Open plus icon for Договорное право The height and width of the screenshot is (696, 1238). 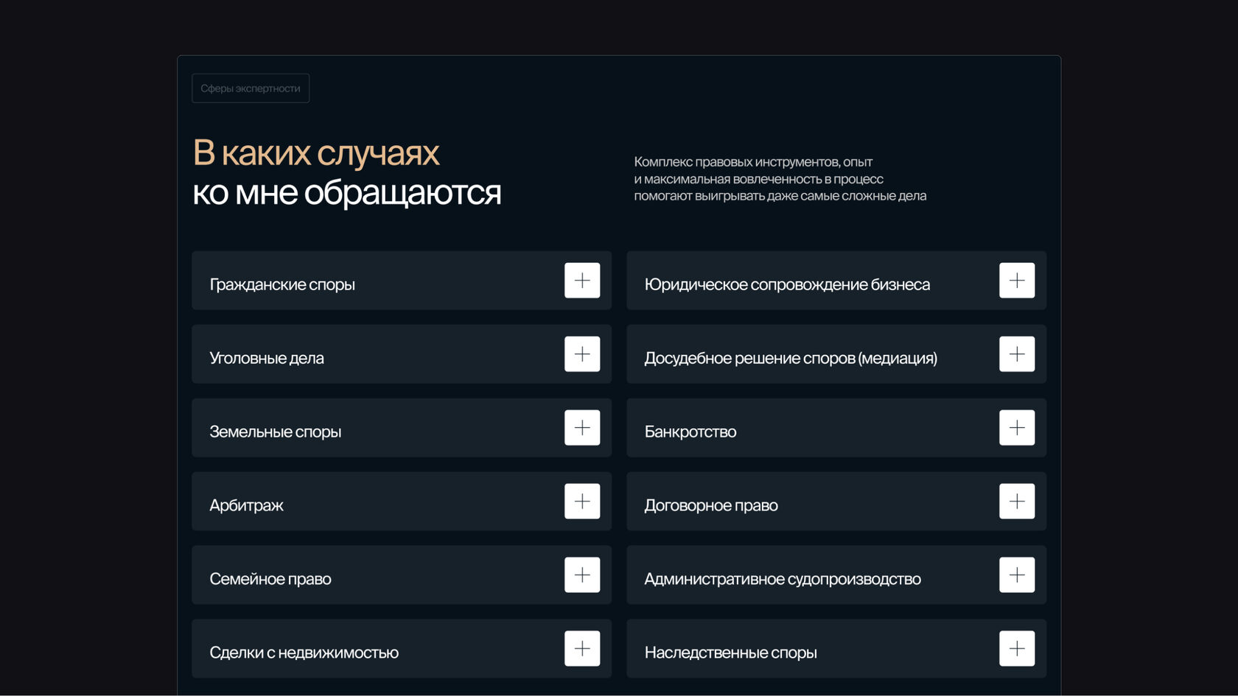[x=1017, y=502]
